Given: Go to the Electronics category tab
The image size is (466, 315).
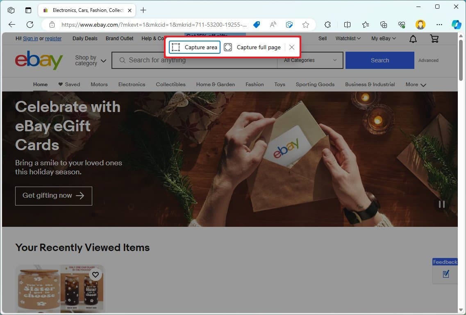Looking at the screenshot, I should click(132, 84).
